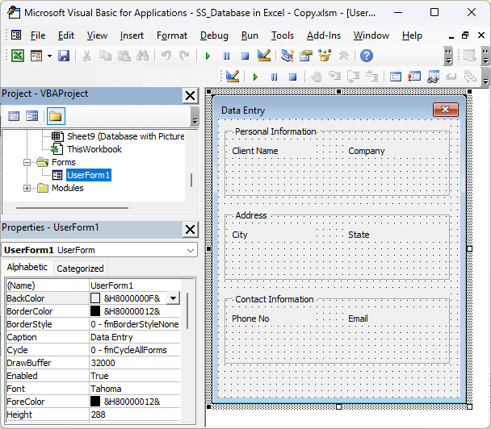Viewport: 491px width, 429px height.
Task: Click the BorderColor black color swatch
Action: click(x=96, y=311)
